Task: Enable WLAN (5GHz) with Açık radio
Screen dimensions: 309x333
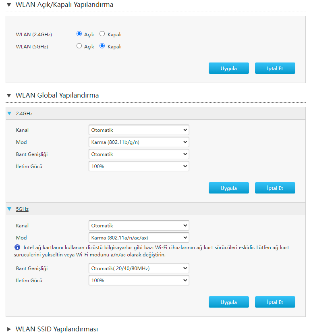Action: click(x=79, y=46)
